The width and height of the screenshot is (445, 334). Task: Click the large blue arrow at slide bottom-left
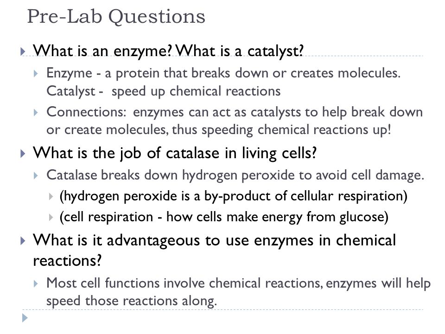[x=25, y=318]
